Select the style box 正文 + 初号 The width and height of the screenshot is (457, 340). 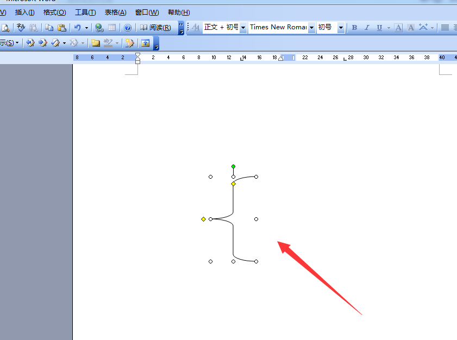[x=221, y=27]
